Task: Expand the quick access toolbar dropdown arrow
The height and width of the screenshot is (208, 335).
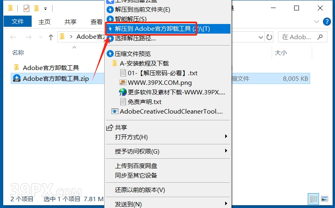Action: [45, 9]
